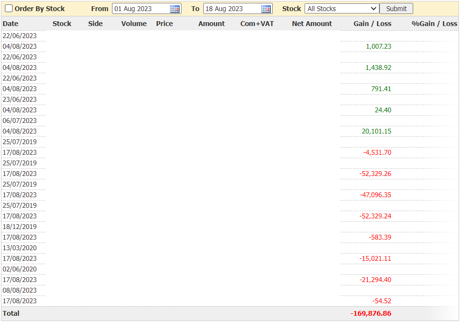Click the Price column header
The image size is (461, 323).
(x=165, y=24)
